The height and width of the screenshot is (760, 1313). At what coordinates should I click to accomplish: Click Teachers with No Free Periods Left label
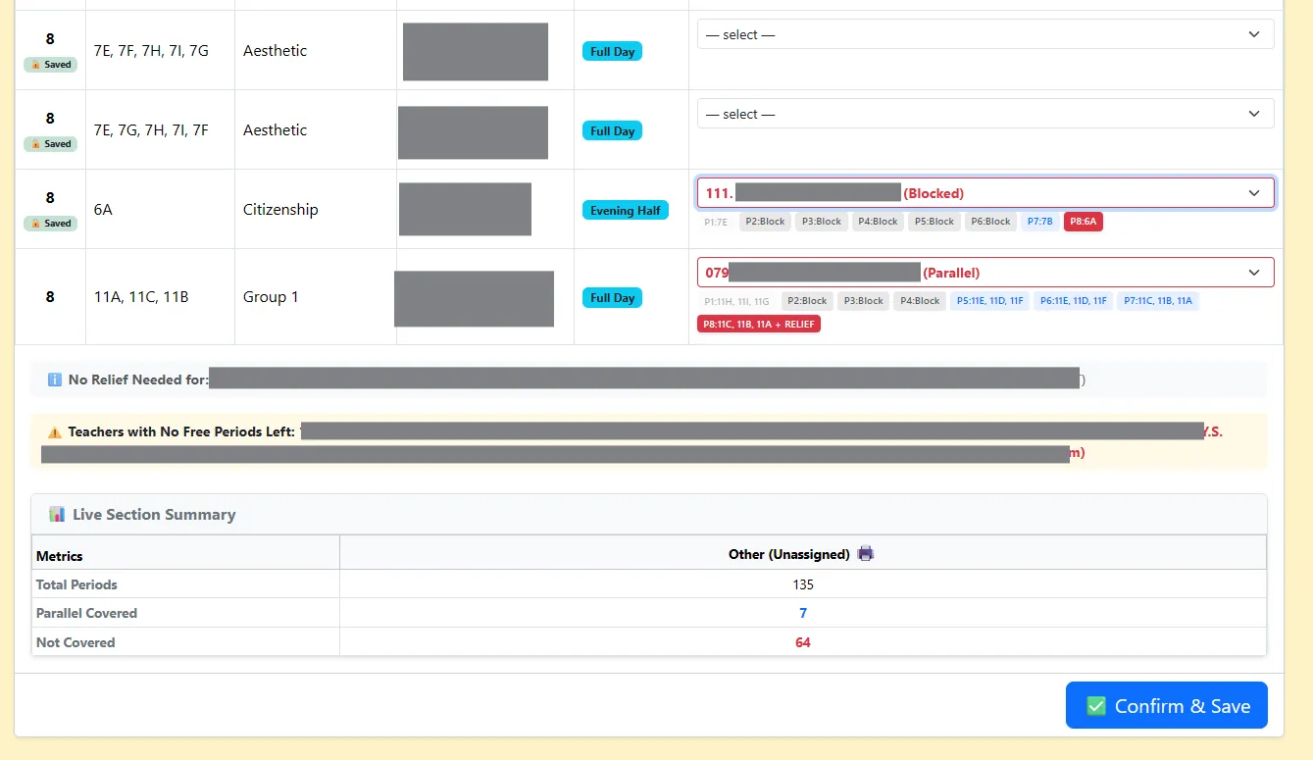click(181, 431)
